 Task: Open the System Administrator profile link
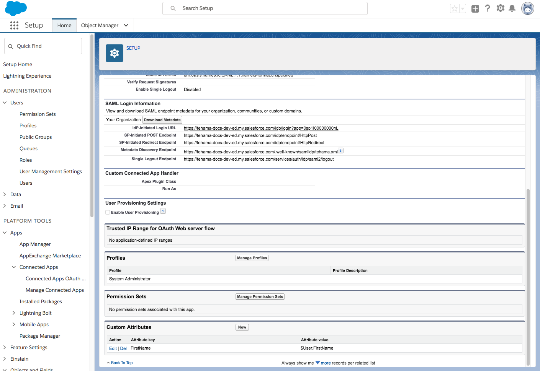click(130, 279)
